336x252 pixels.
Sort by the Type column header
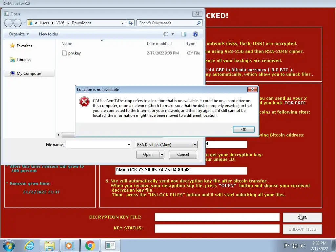click(x=191, y=44)
